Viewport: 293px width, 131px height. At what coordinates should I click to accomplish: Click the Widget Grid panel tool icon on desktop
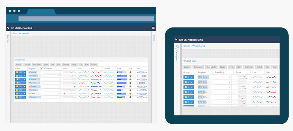click(146, 60)
